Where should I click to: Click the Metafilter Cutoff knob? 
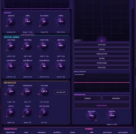(11, 91)
